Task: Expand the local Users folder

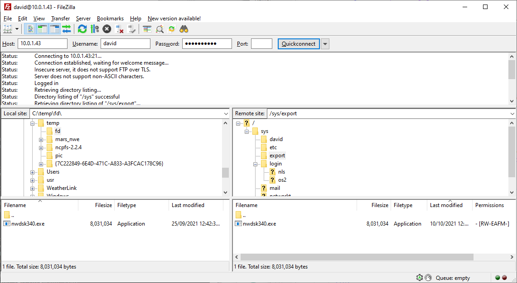Action: tap(32, 172)
